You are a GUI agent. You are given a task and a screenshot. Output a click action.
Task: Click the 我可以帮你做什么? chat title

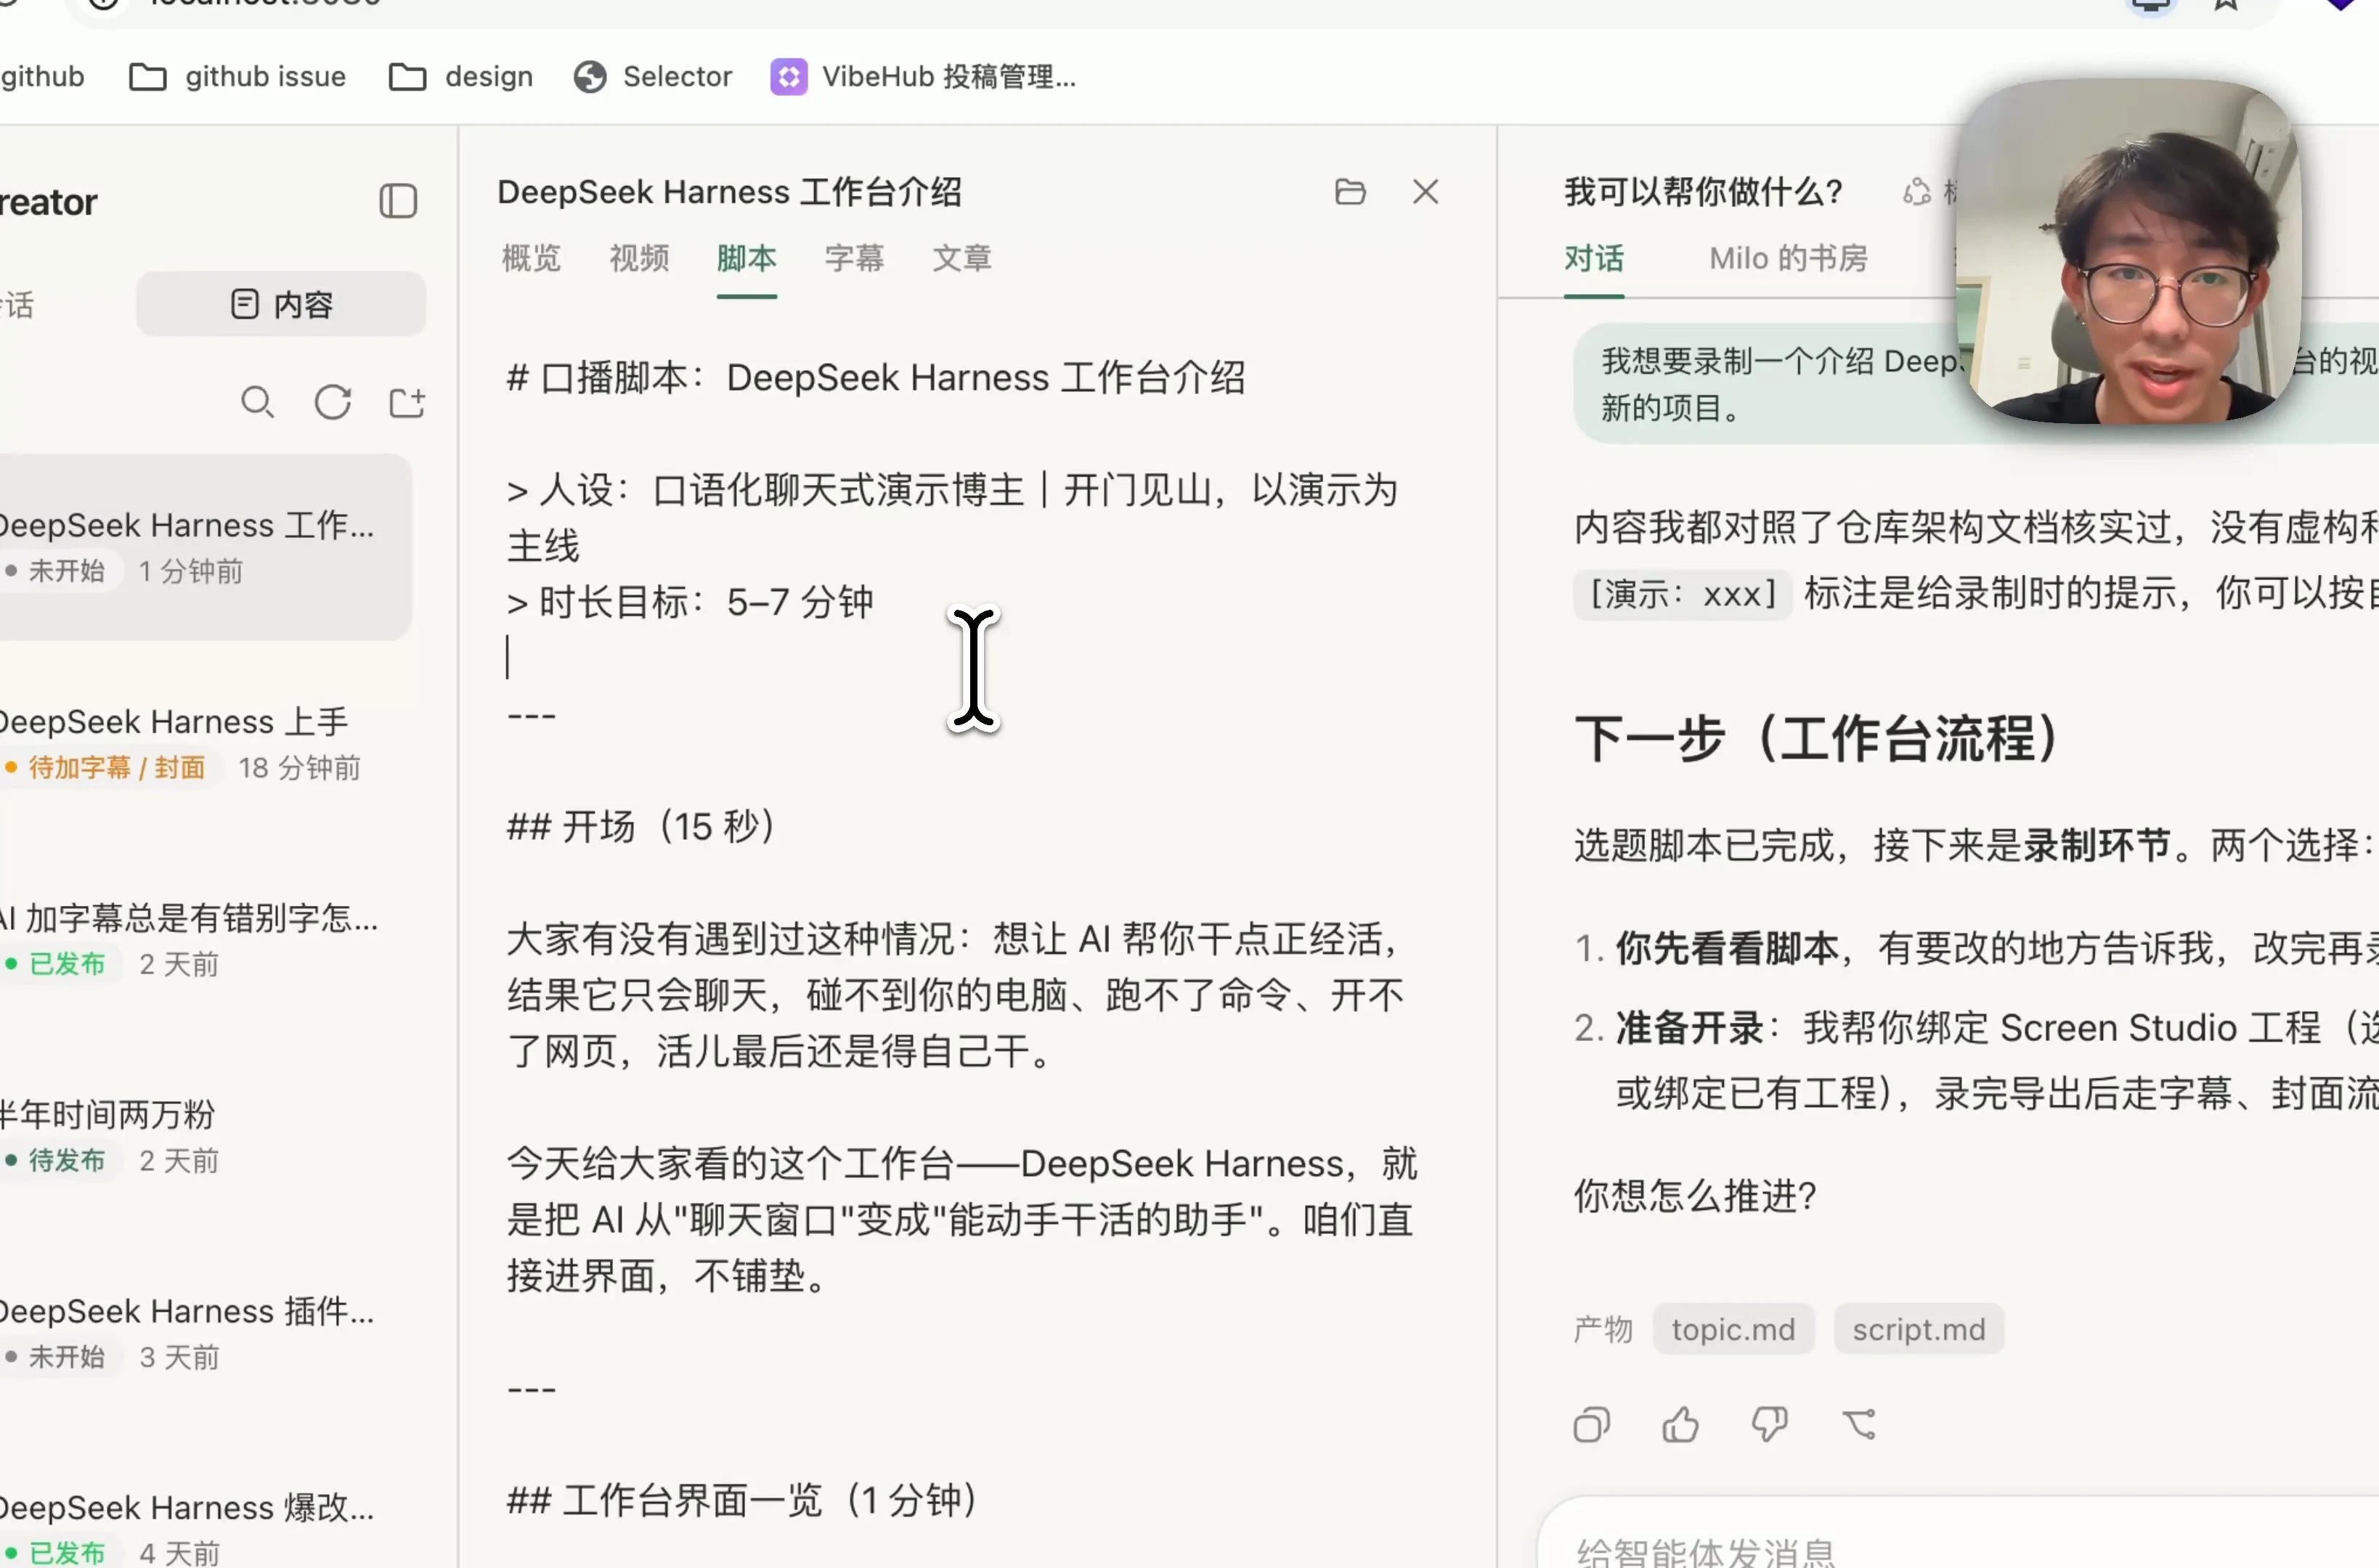[1703, 191]
